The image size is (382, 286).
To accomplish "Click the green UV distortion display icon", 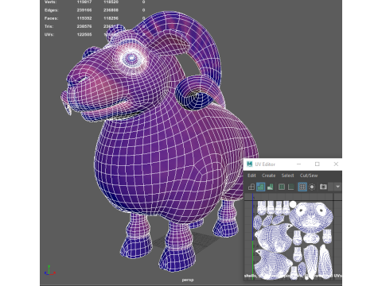I will pyautogui.click(x=270, y=187).
